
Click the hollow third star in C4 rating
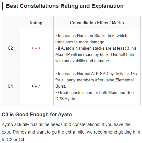(39, 86)
